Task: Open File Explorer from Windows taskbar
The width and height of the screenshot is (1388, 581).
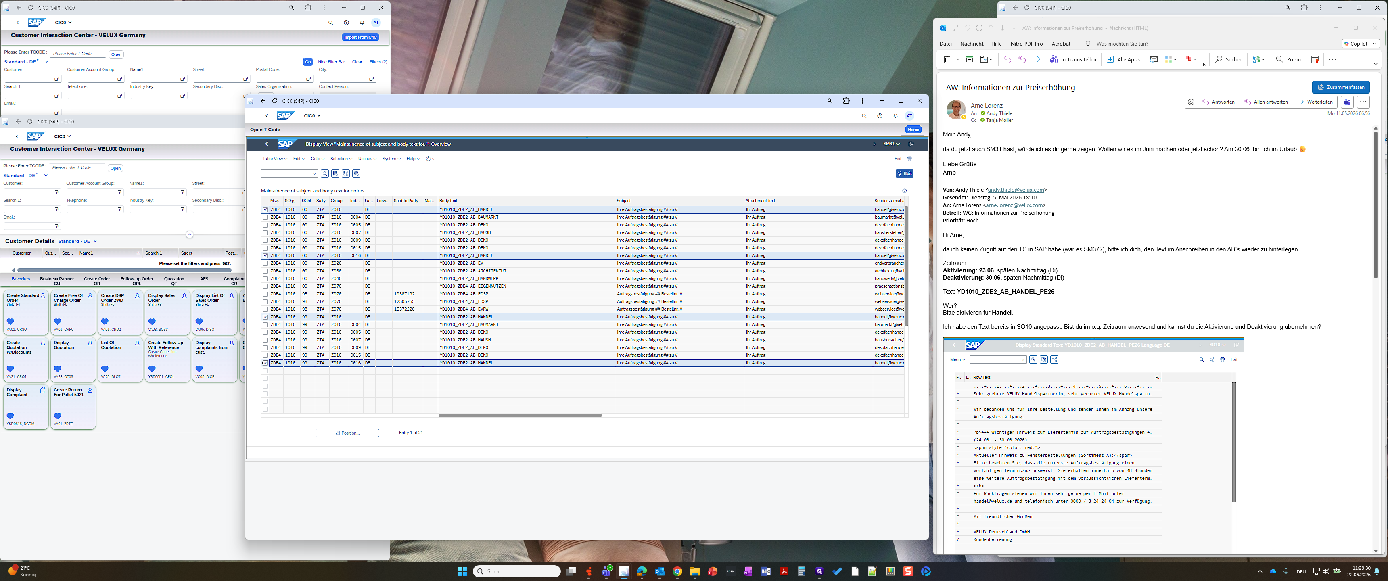Action: pos(695,571)
